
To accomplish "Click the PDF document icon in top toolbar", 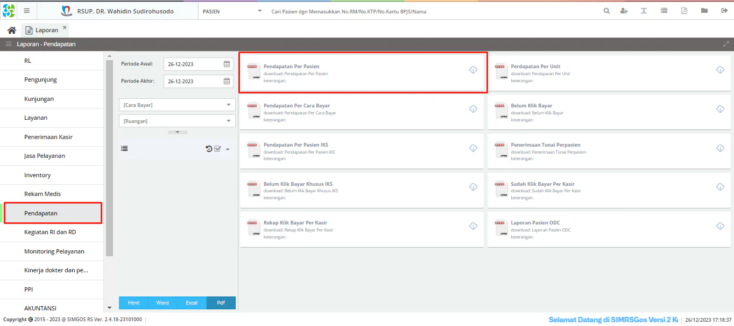I will click(684, 11).
